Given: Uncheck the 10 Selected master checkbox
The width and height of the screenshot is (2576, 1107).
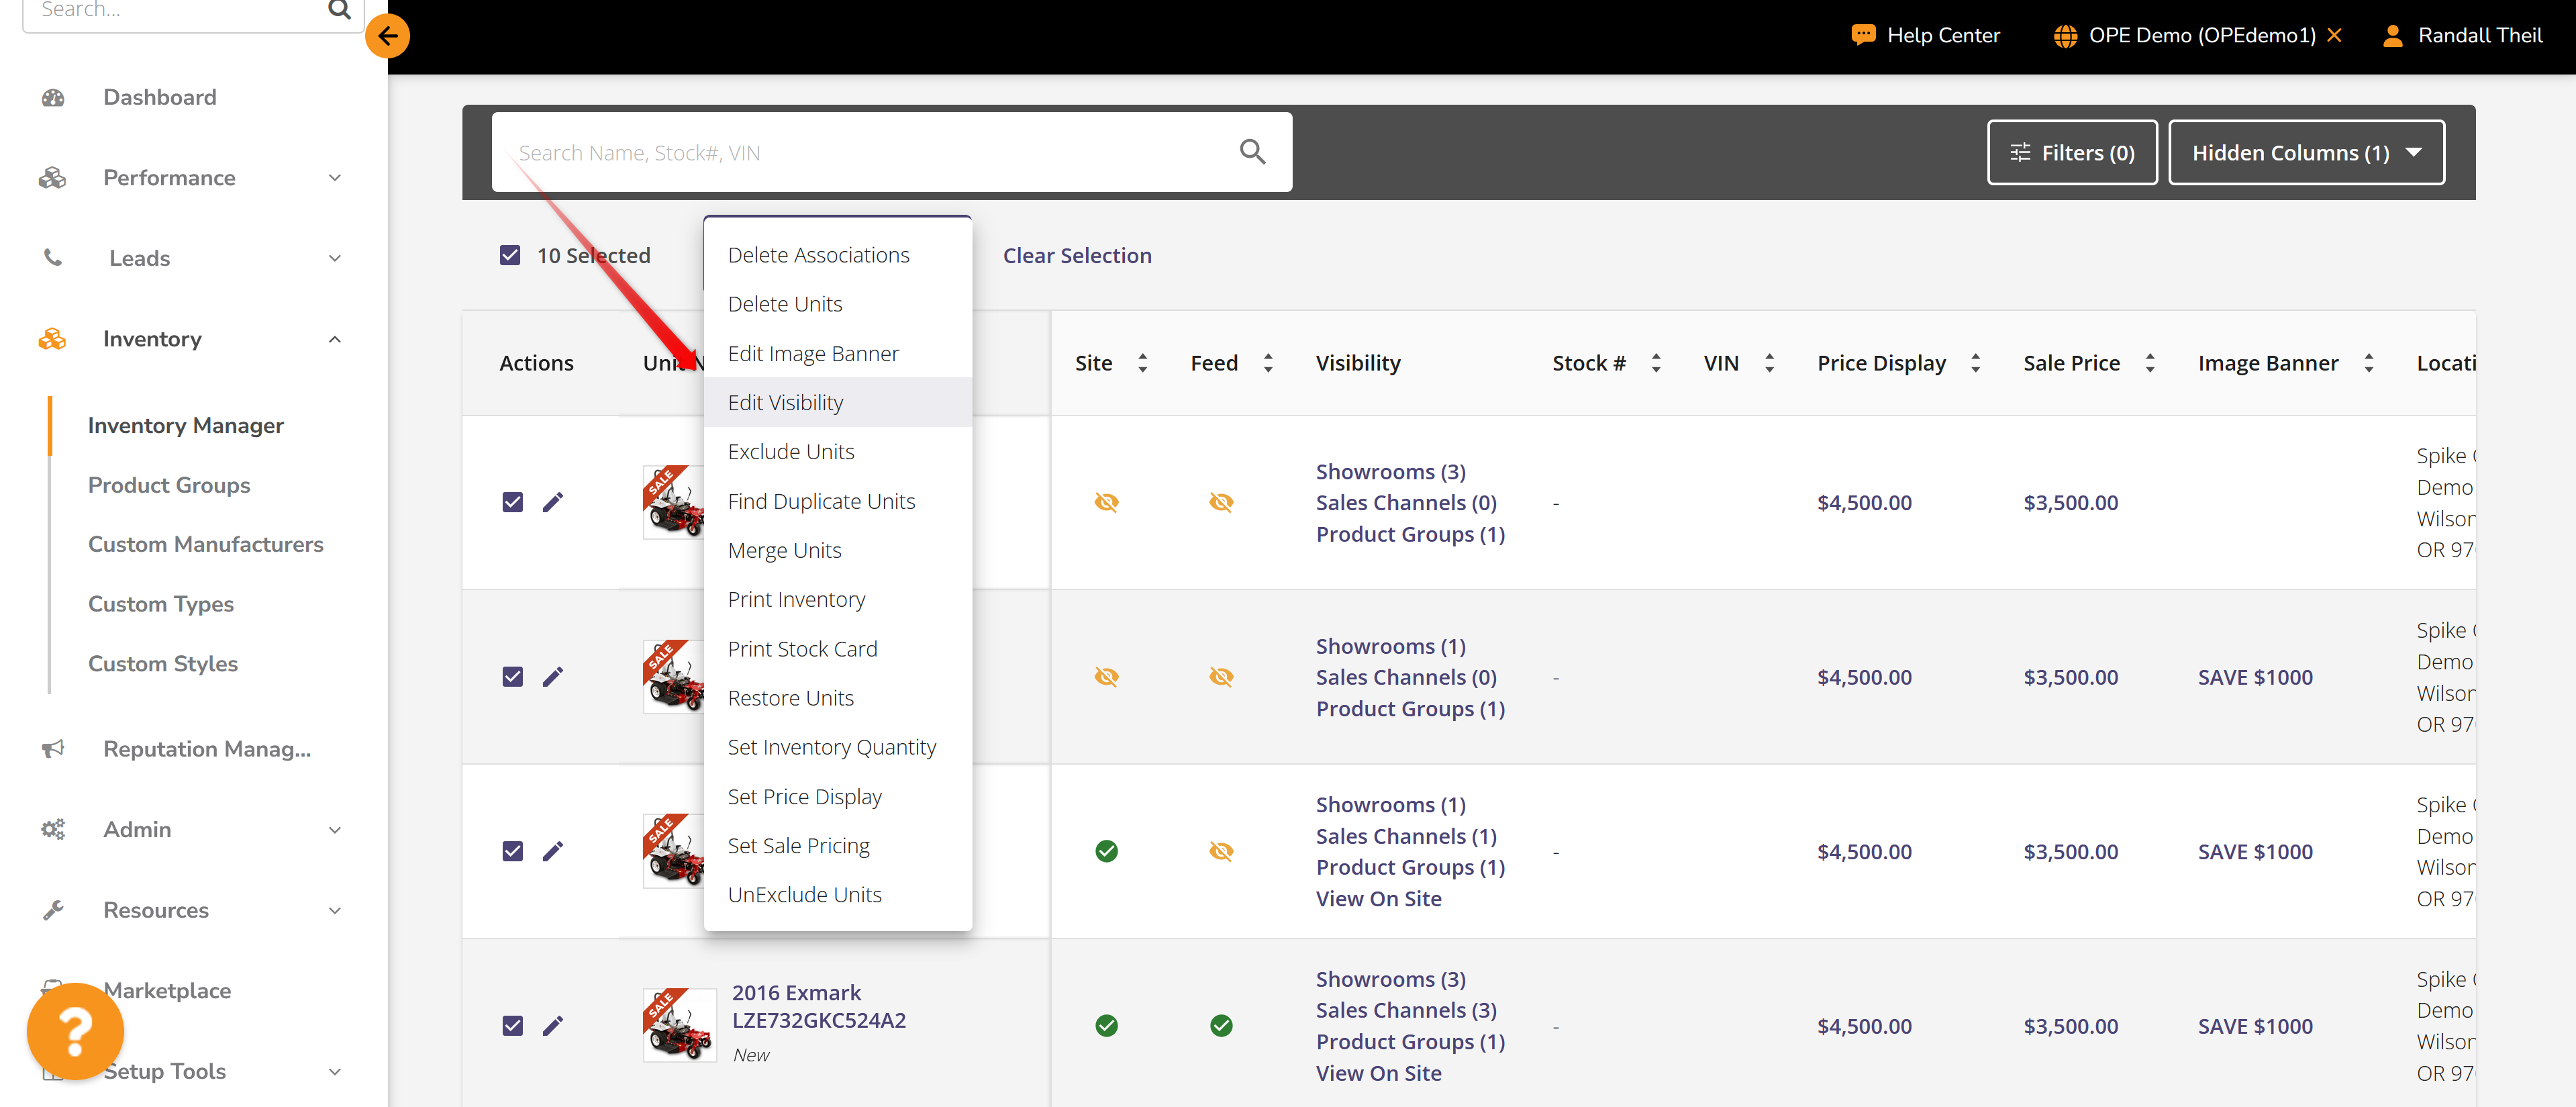Looking at the screenshot, I should pyautogui.click(x=510, y=255).
